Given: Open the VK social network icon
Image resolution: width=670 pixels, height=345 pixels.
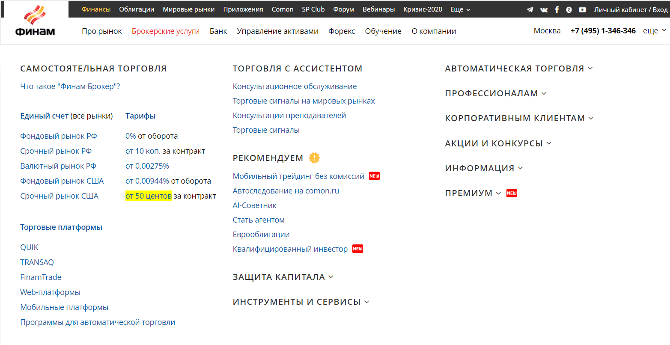Looking at the screenshot, I should click(x=544, y=9).
